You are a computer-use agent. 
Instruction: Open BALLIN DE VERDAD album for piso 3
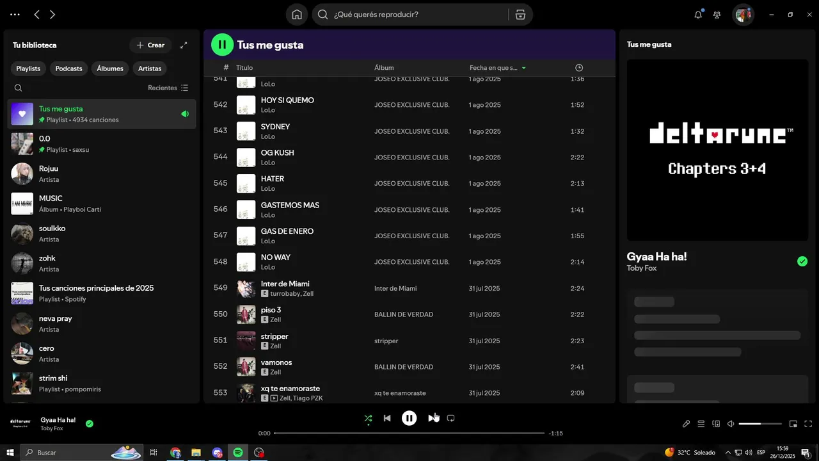point(404,314)
